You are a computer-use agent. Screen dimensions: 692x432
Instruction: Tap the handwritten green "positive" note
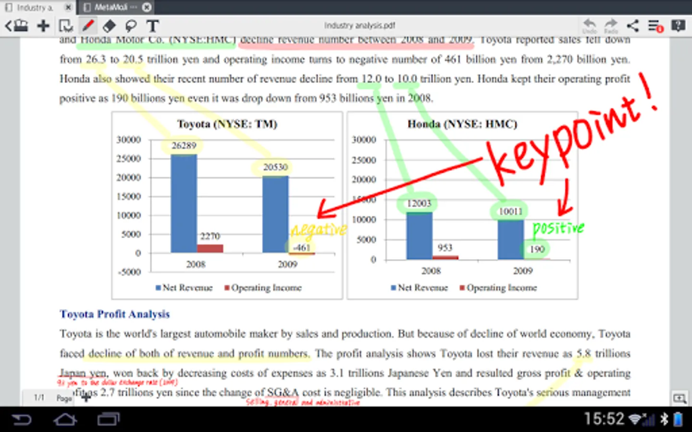click(558, 228)
